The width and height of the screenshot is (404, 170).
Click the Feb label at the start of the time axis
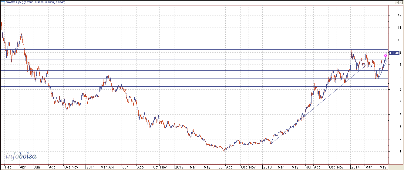8,167
